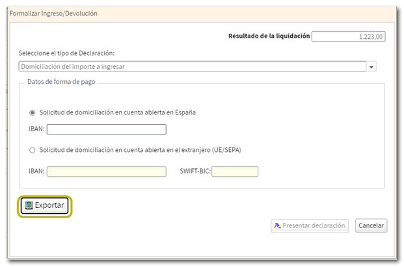404x267 pixels.
Task: Click the 'Seleccione el tipo de Declaración' label
Action: click(x=72, y=53)
